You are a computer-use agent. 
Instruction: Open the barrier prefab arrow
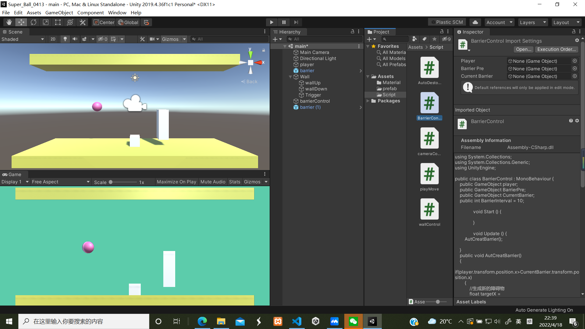tap(361, 71)
